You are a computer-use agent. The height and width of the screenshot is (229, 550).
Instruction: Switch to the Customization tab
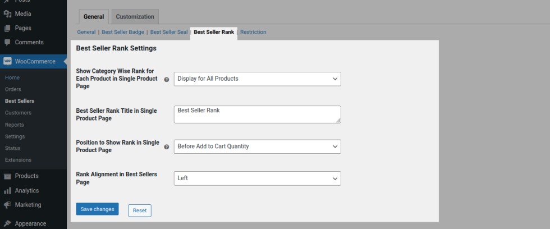(x=135, y=17)
